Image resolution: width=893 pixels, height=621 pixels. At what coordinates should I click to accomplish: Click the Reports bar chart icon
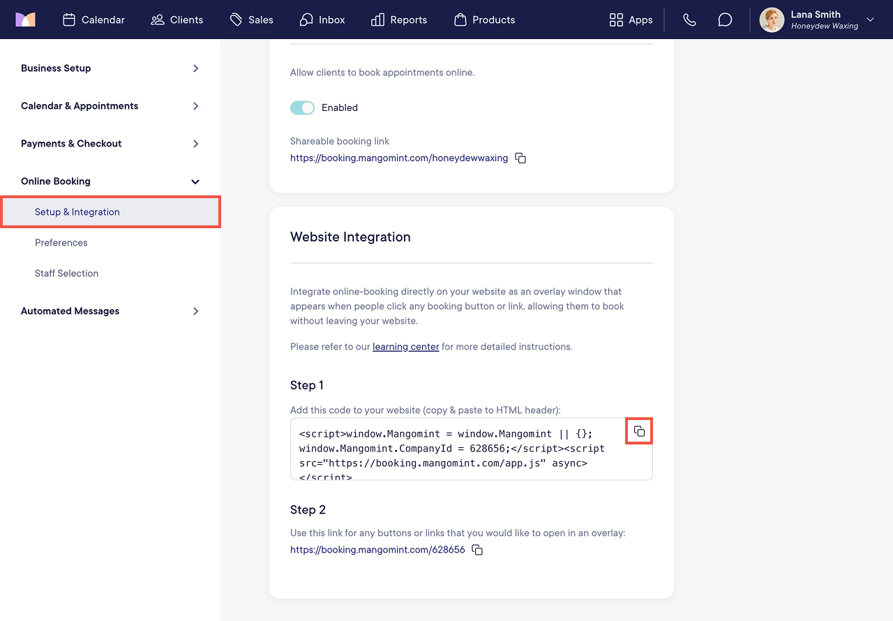coord(378,20)
